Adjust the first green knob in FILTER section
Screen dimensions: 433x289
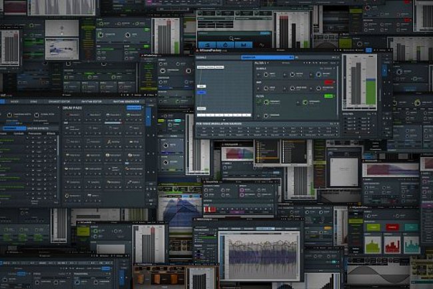point(266,103)
